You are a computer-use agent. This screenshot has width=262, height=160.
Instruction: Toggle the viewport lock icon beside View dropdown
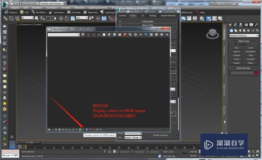point(144,138)
